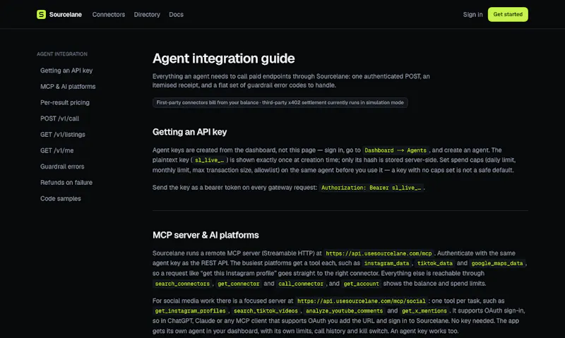This screenshot has height=338, width=565.
Task: Open GET /v1/me sidebar entry
Action: 57,150
